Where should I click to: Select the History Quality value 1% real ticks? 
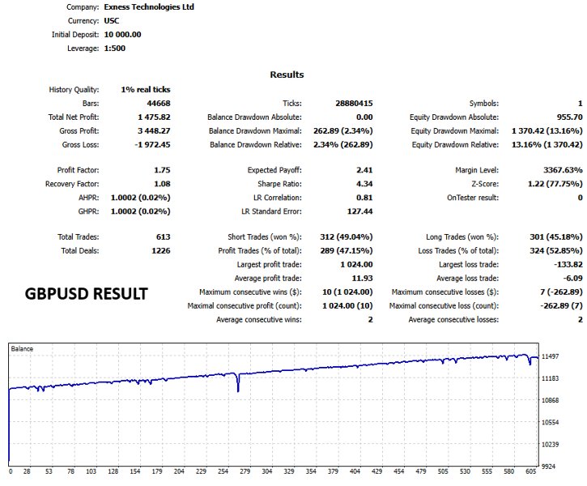pos(146,89)
